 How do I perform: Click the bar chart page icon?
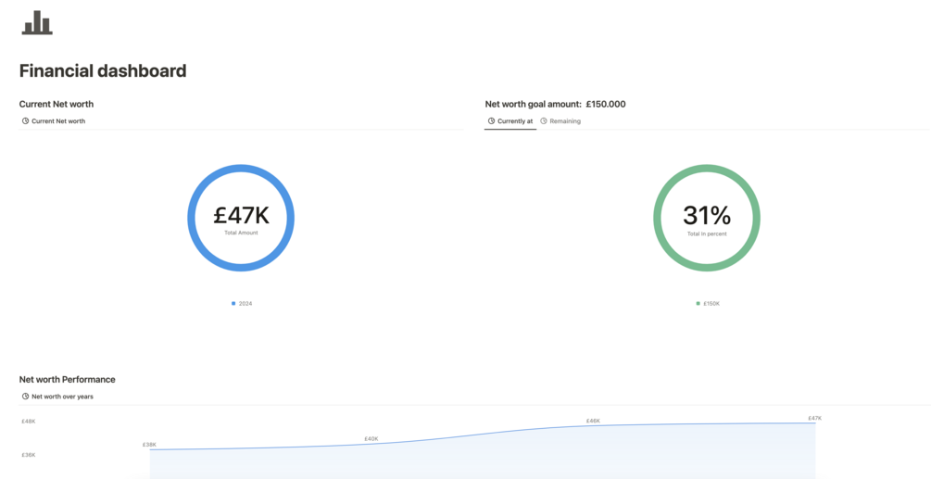[37, 22]
